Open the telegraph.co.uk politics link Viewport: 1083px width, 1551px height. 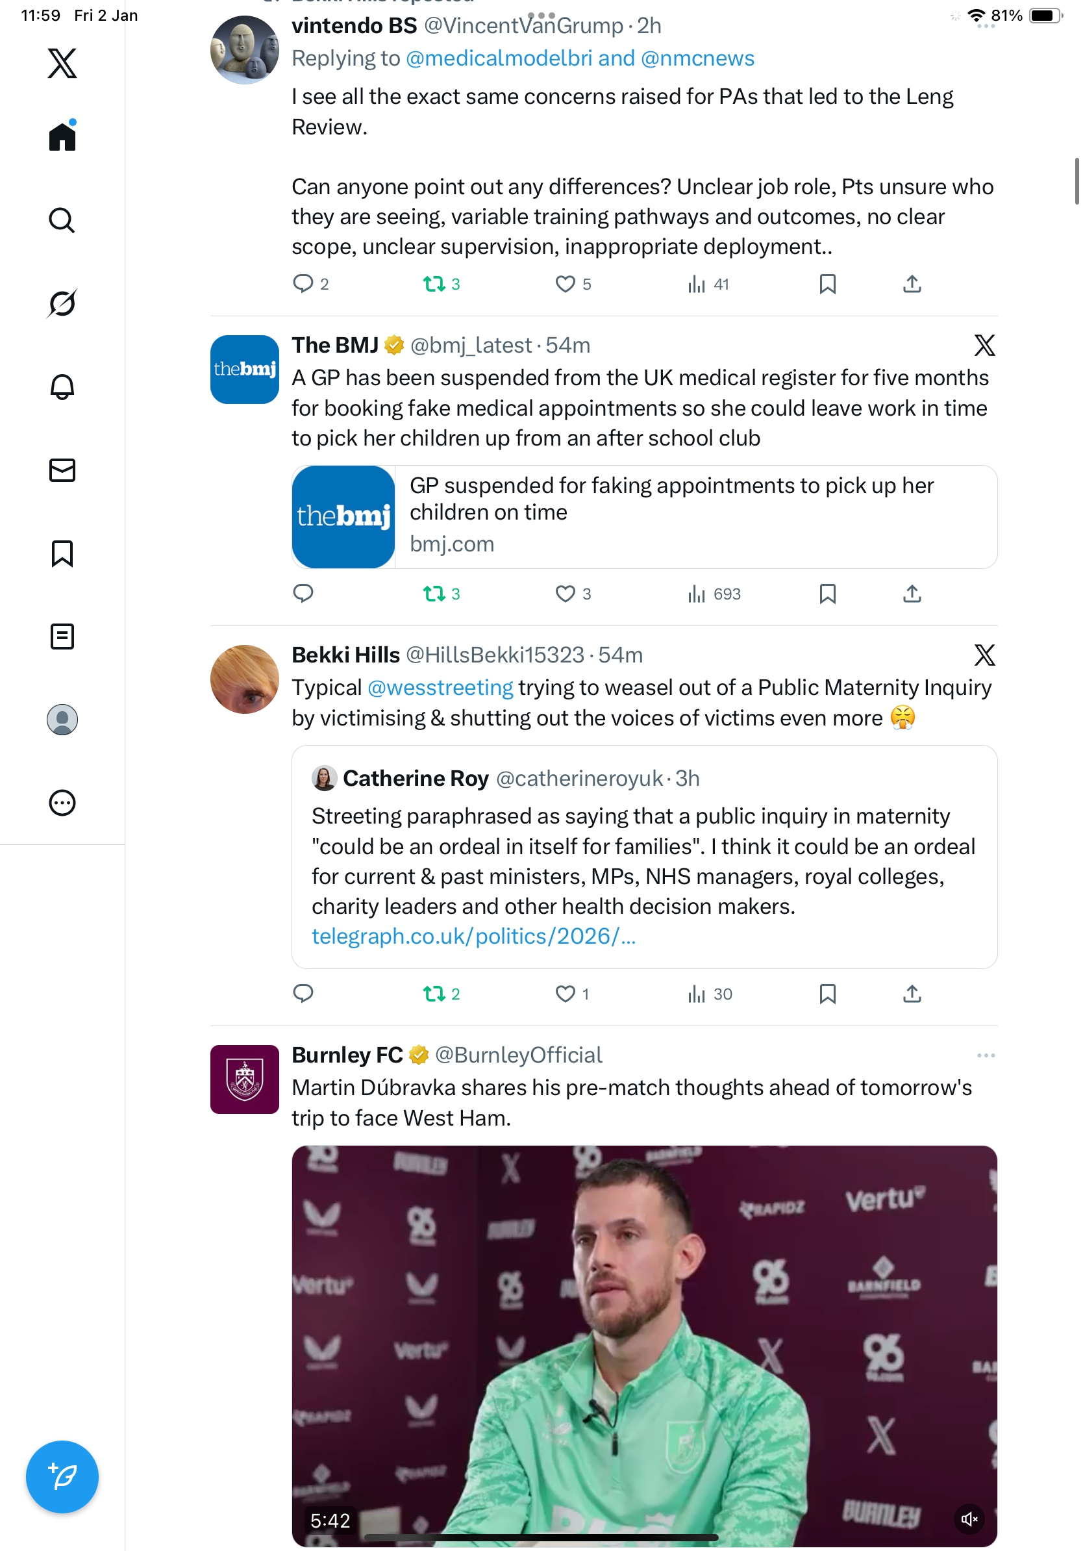point(473,937)
